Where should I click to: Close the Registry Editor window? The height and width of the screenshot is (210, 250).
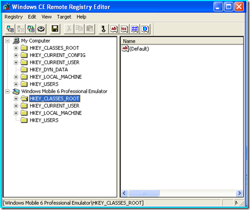point(239,7)
